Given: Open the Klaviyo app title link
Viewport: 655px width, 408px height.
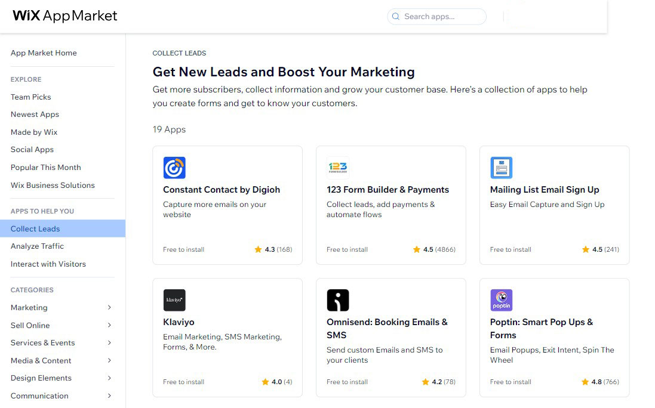Looking at the screenshot, I should tap(179, 322).
